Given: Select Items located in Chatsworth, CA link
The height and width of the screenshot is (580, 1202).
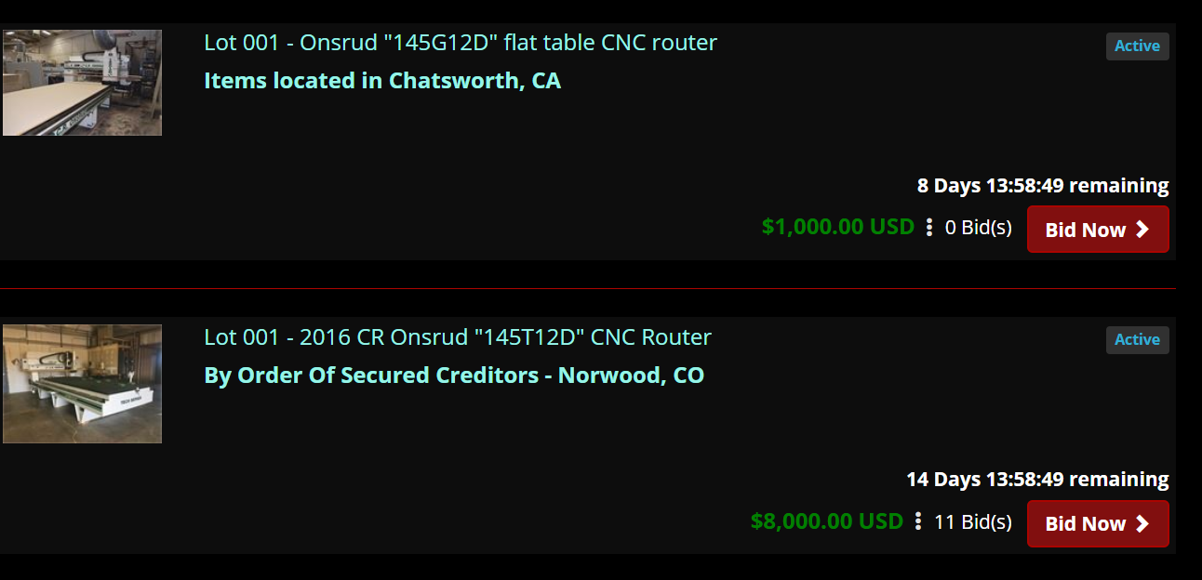Looking at the screenshot, I should [382, 81].
